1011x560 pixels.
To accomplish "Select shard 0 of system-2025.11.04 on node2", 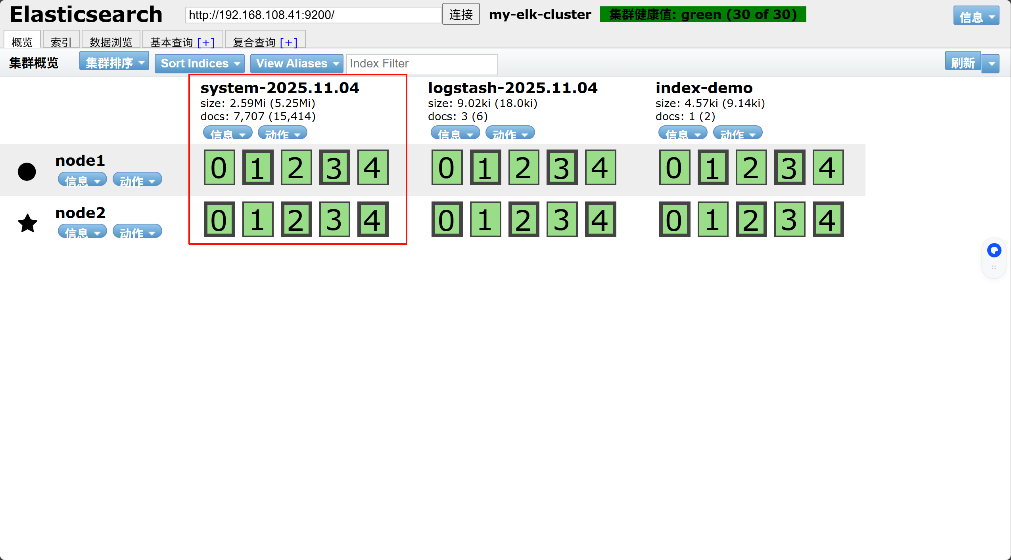I will click(x=219, y=219).
